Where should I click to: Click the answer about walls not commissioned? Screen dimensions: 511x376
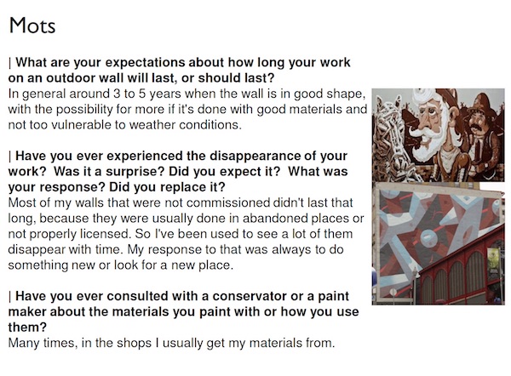[186, 234]
